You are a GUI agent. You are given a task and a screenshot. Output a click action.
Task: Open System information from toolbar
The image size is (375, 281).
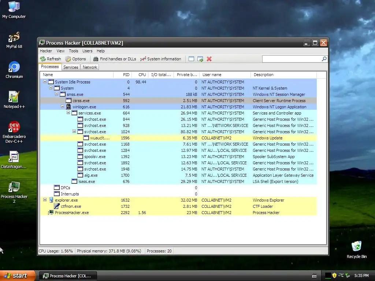click(x=160, y=59)
